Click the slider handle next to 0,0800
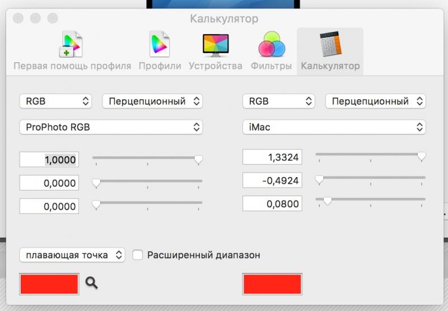The image size is (448, 311). pyautogui.click(x=328, y=201)
